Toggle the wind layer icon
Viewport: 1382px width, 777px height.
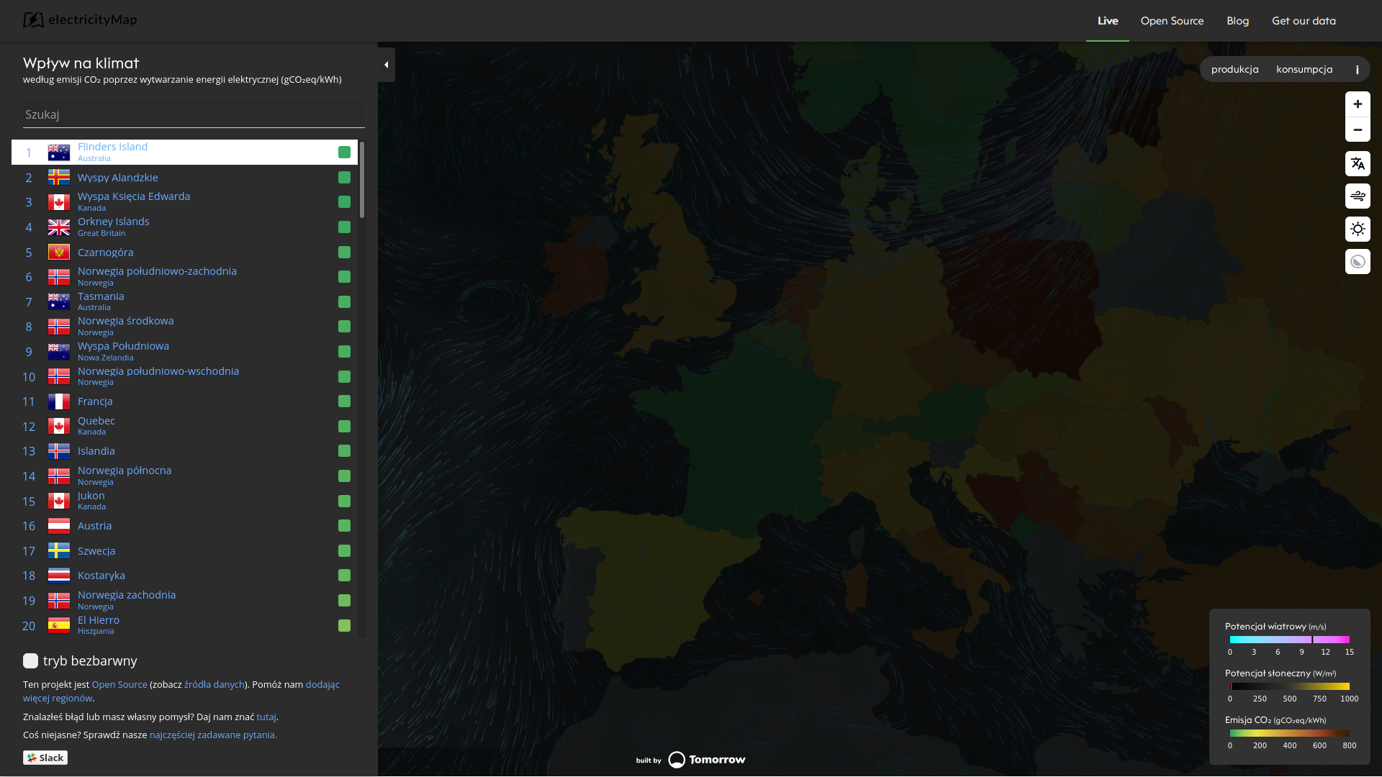tap(1358, 196)
